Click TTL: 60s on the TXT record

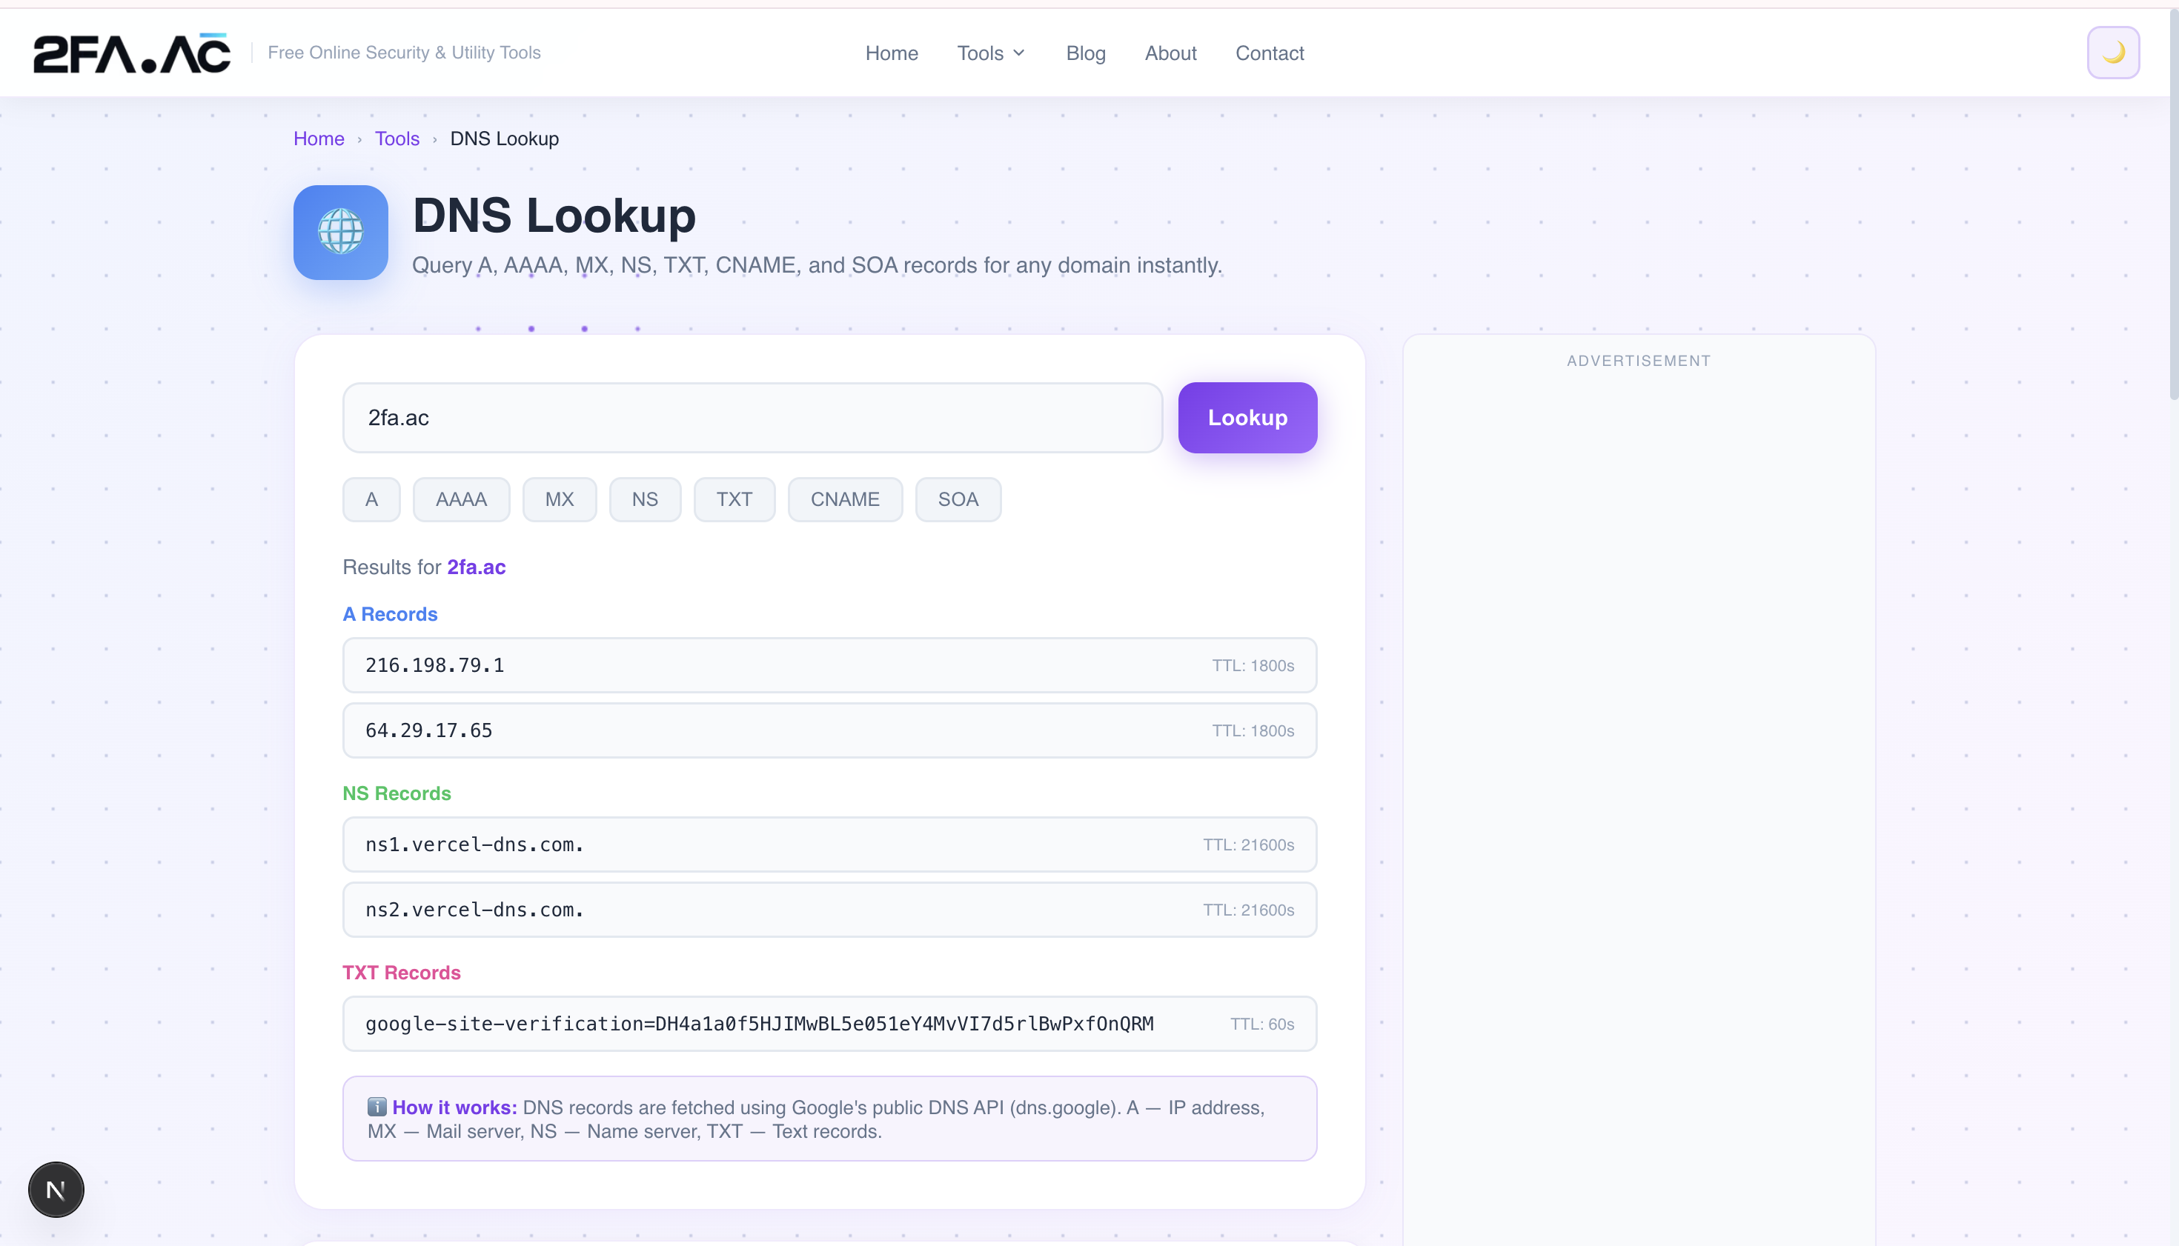click(1262, 1024)
